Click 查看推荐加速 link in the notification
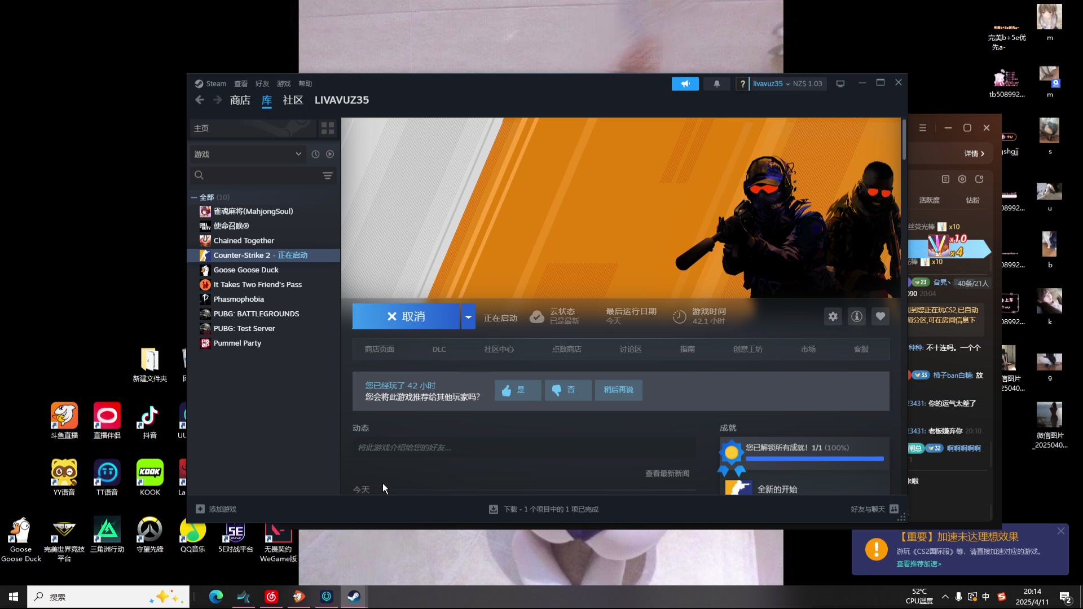Image resolution: width=1083 pixels, height=609 pixels. point(919,564)
